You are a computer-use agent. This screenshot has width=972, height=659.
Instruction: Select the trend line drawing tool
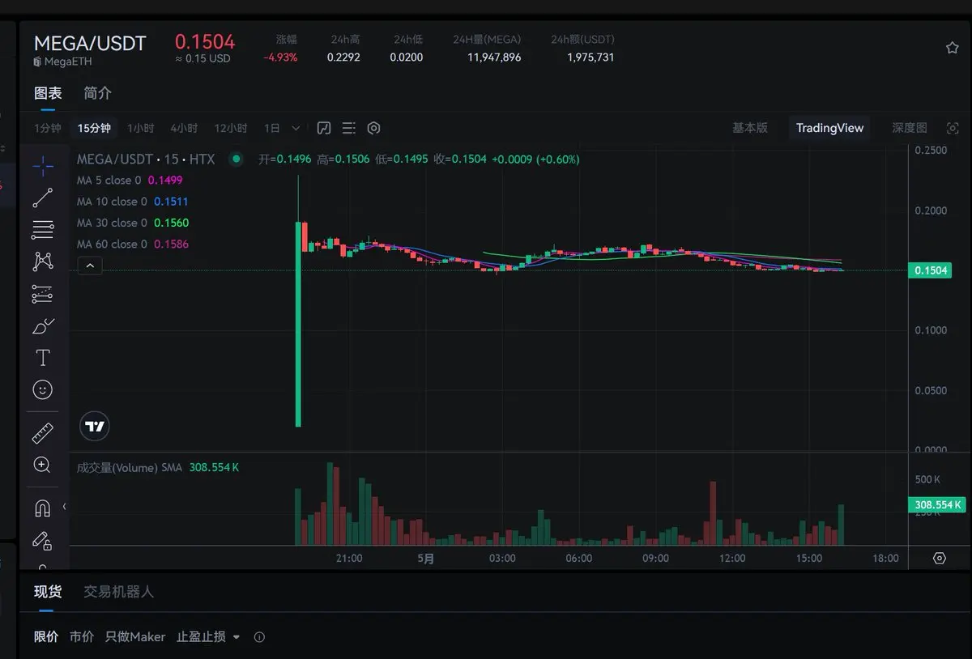click(x=43, y=198)
